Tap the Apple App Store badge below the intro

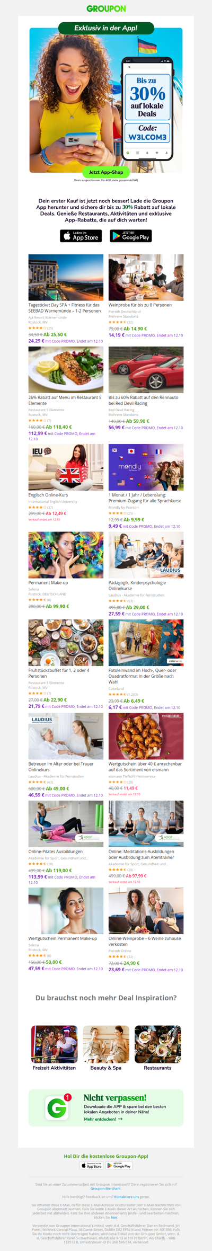(x=81, y=236)
